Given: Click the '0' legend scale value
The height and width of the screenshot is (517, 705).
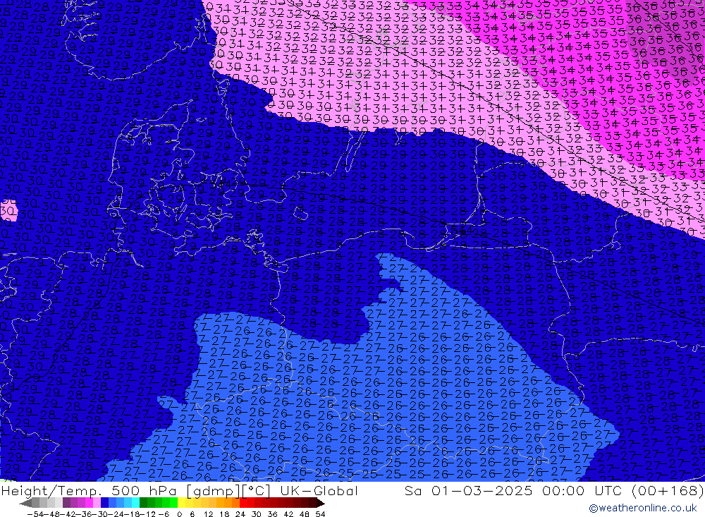Looking at the screenshot, I should [x=179, y=514].
